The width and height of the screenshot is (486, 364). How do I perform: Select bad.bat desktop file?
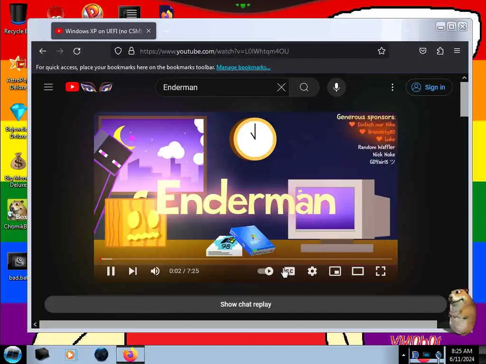pos(18,266)
